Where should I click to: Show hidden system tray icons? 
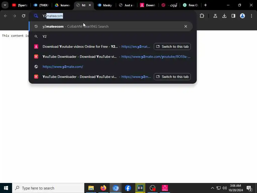click(212, 188)
